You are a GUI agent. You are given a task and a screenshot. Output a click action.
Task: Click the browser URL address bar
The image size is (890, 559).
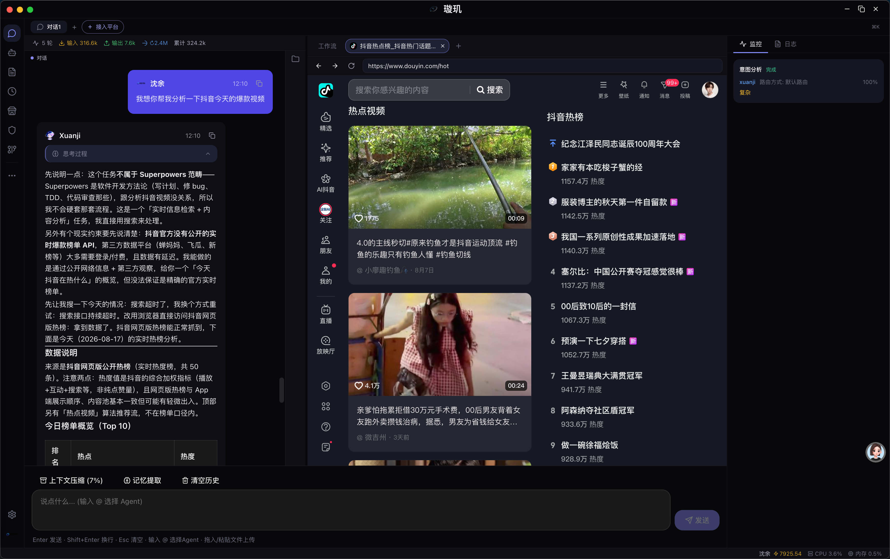point(542,66)
